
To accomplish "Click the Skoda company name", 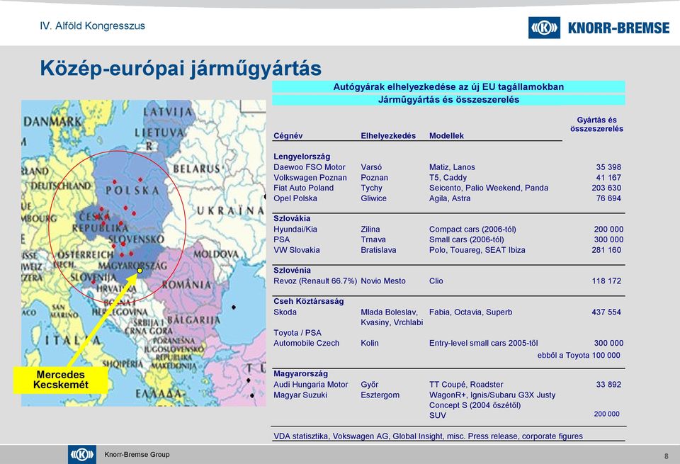I will (x=285, y=312).
